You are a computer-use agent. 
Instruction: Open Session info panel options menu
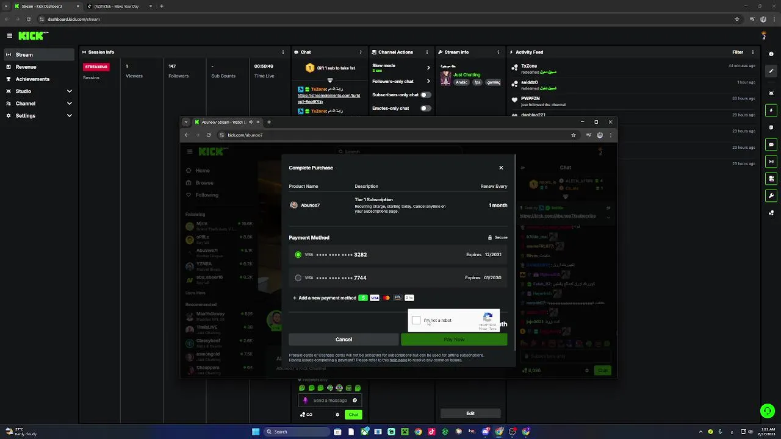click(283, 52)
